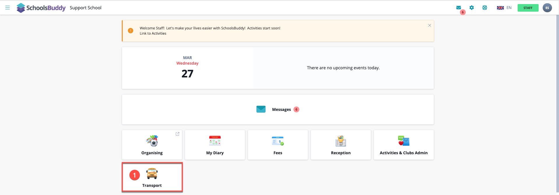Open the Transport bus tile

pos(152,178)
